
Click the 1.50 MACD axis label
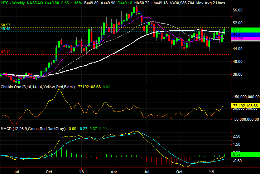[236, 145]
